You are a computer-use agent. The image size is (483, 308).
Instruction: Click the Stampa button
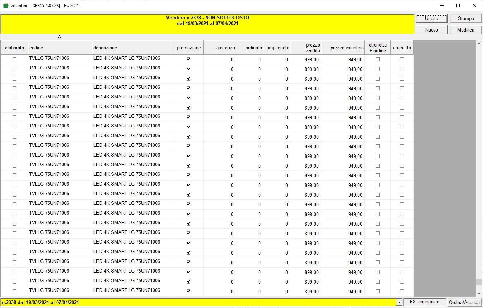466,18
